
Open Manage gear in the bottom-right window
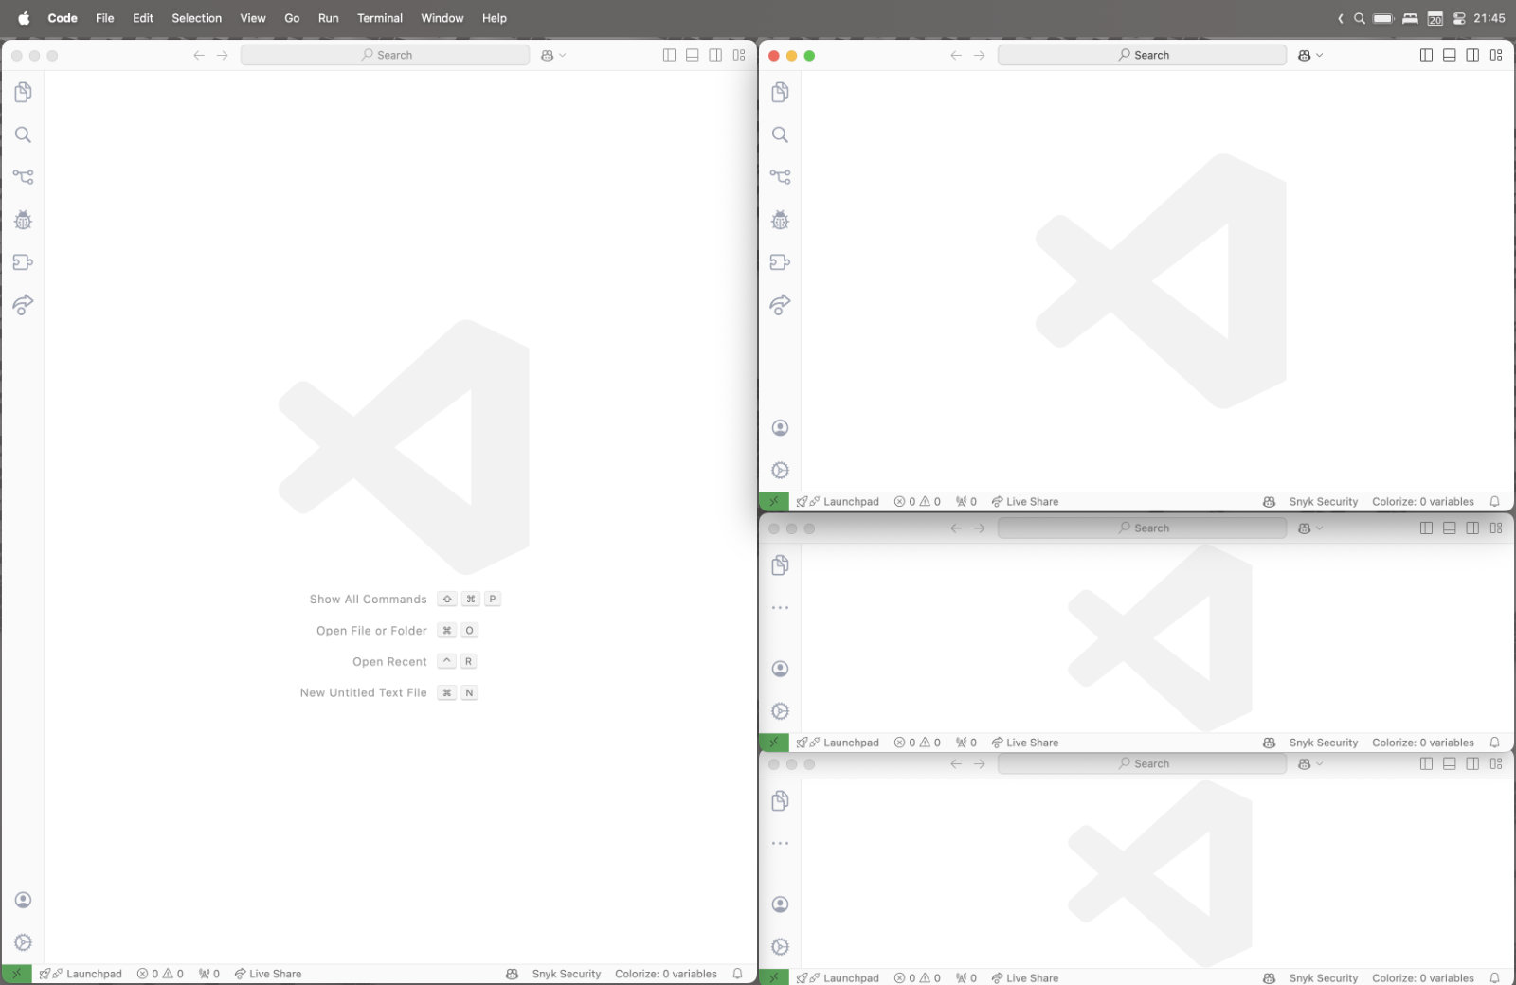point(780,947)
